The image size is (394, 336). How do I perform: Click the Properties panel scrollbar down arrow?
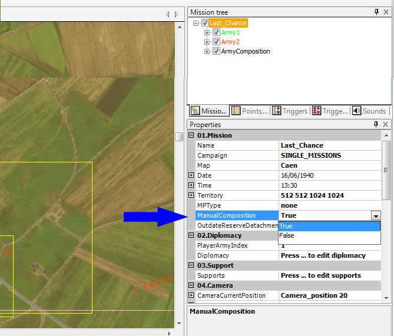[x=386, y=299]
